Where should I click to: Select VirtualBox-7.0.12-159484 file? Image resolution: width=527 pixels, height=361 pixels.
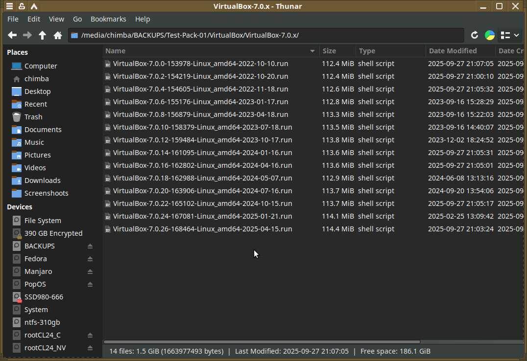click(202, 140)
